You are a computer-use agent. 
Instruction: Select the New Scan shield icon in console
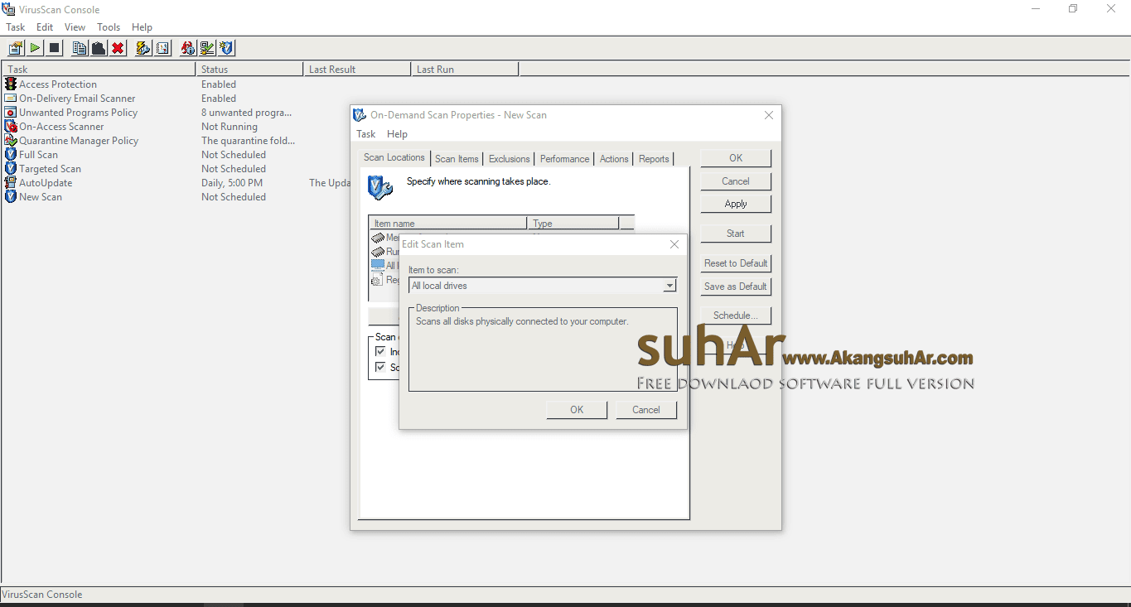11,196
